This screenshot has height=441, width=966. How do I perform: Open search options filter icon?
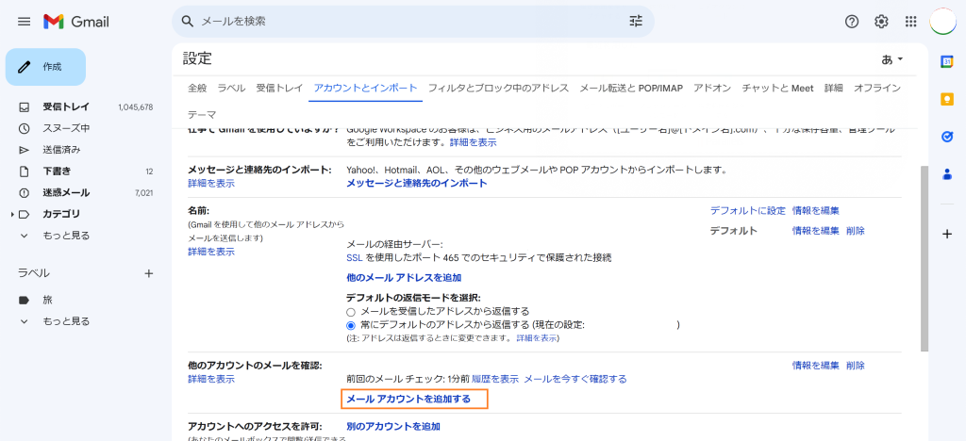(636, 22)
